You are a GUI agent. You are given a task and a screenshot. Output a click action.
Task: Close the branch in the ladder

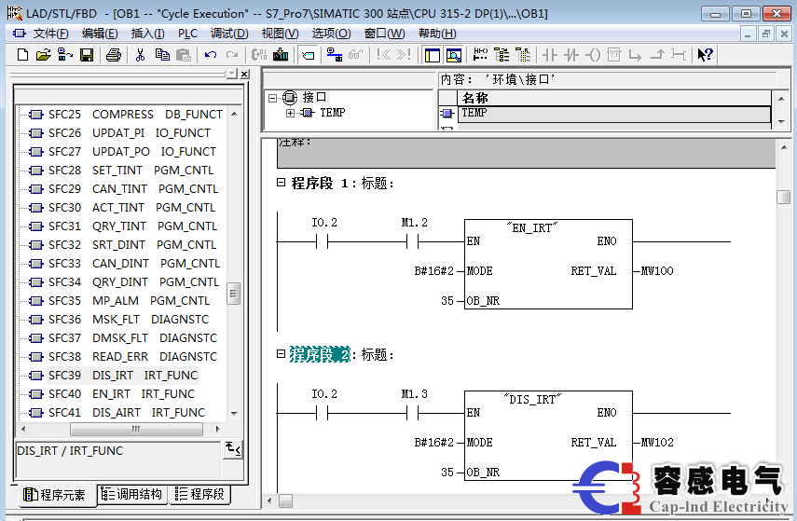point(657,55)
